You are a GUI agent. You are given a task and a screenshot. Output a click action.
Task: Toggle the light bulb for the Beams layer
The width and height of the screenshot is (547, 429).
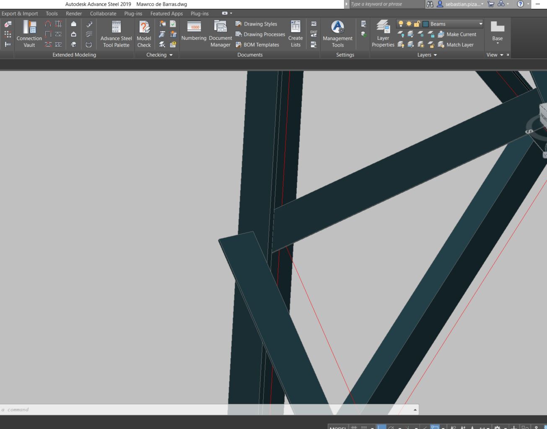tap(401, 23)
